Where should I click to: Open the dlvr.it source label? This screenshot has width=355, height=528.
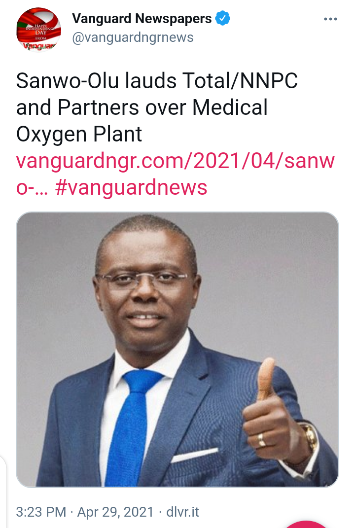click(182, 512)
